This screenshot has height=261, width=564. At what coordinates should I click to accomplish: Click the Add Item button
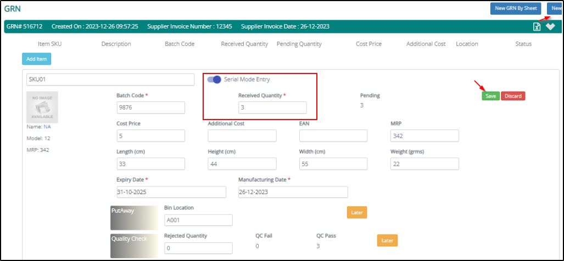(36, 59)
